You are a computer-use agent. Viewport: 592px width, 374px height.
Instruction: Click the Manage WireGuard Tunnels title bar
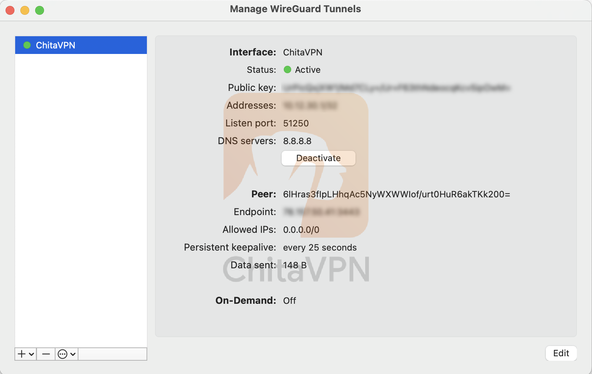[x=295, y=9]
